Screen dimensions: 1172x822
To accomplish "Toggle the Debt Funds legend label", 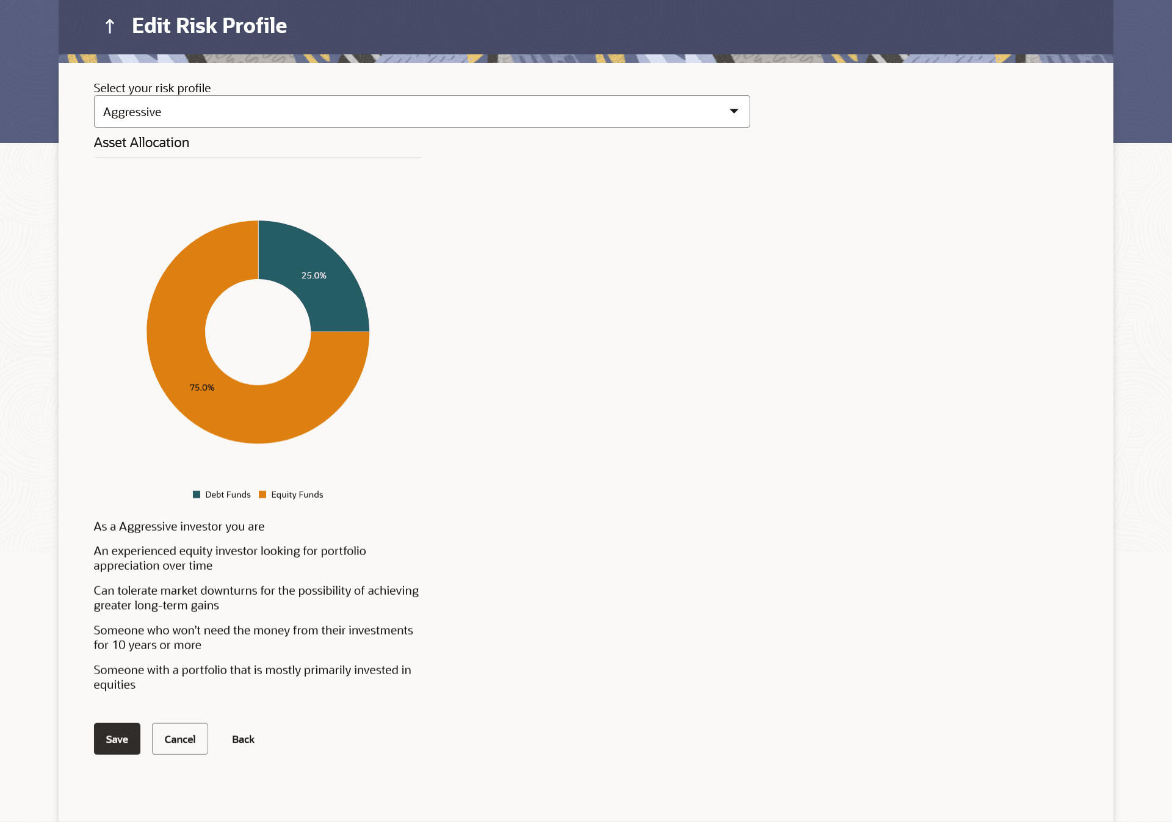I will 228,495.
